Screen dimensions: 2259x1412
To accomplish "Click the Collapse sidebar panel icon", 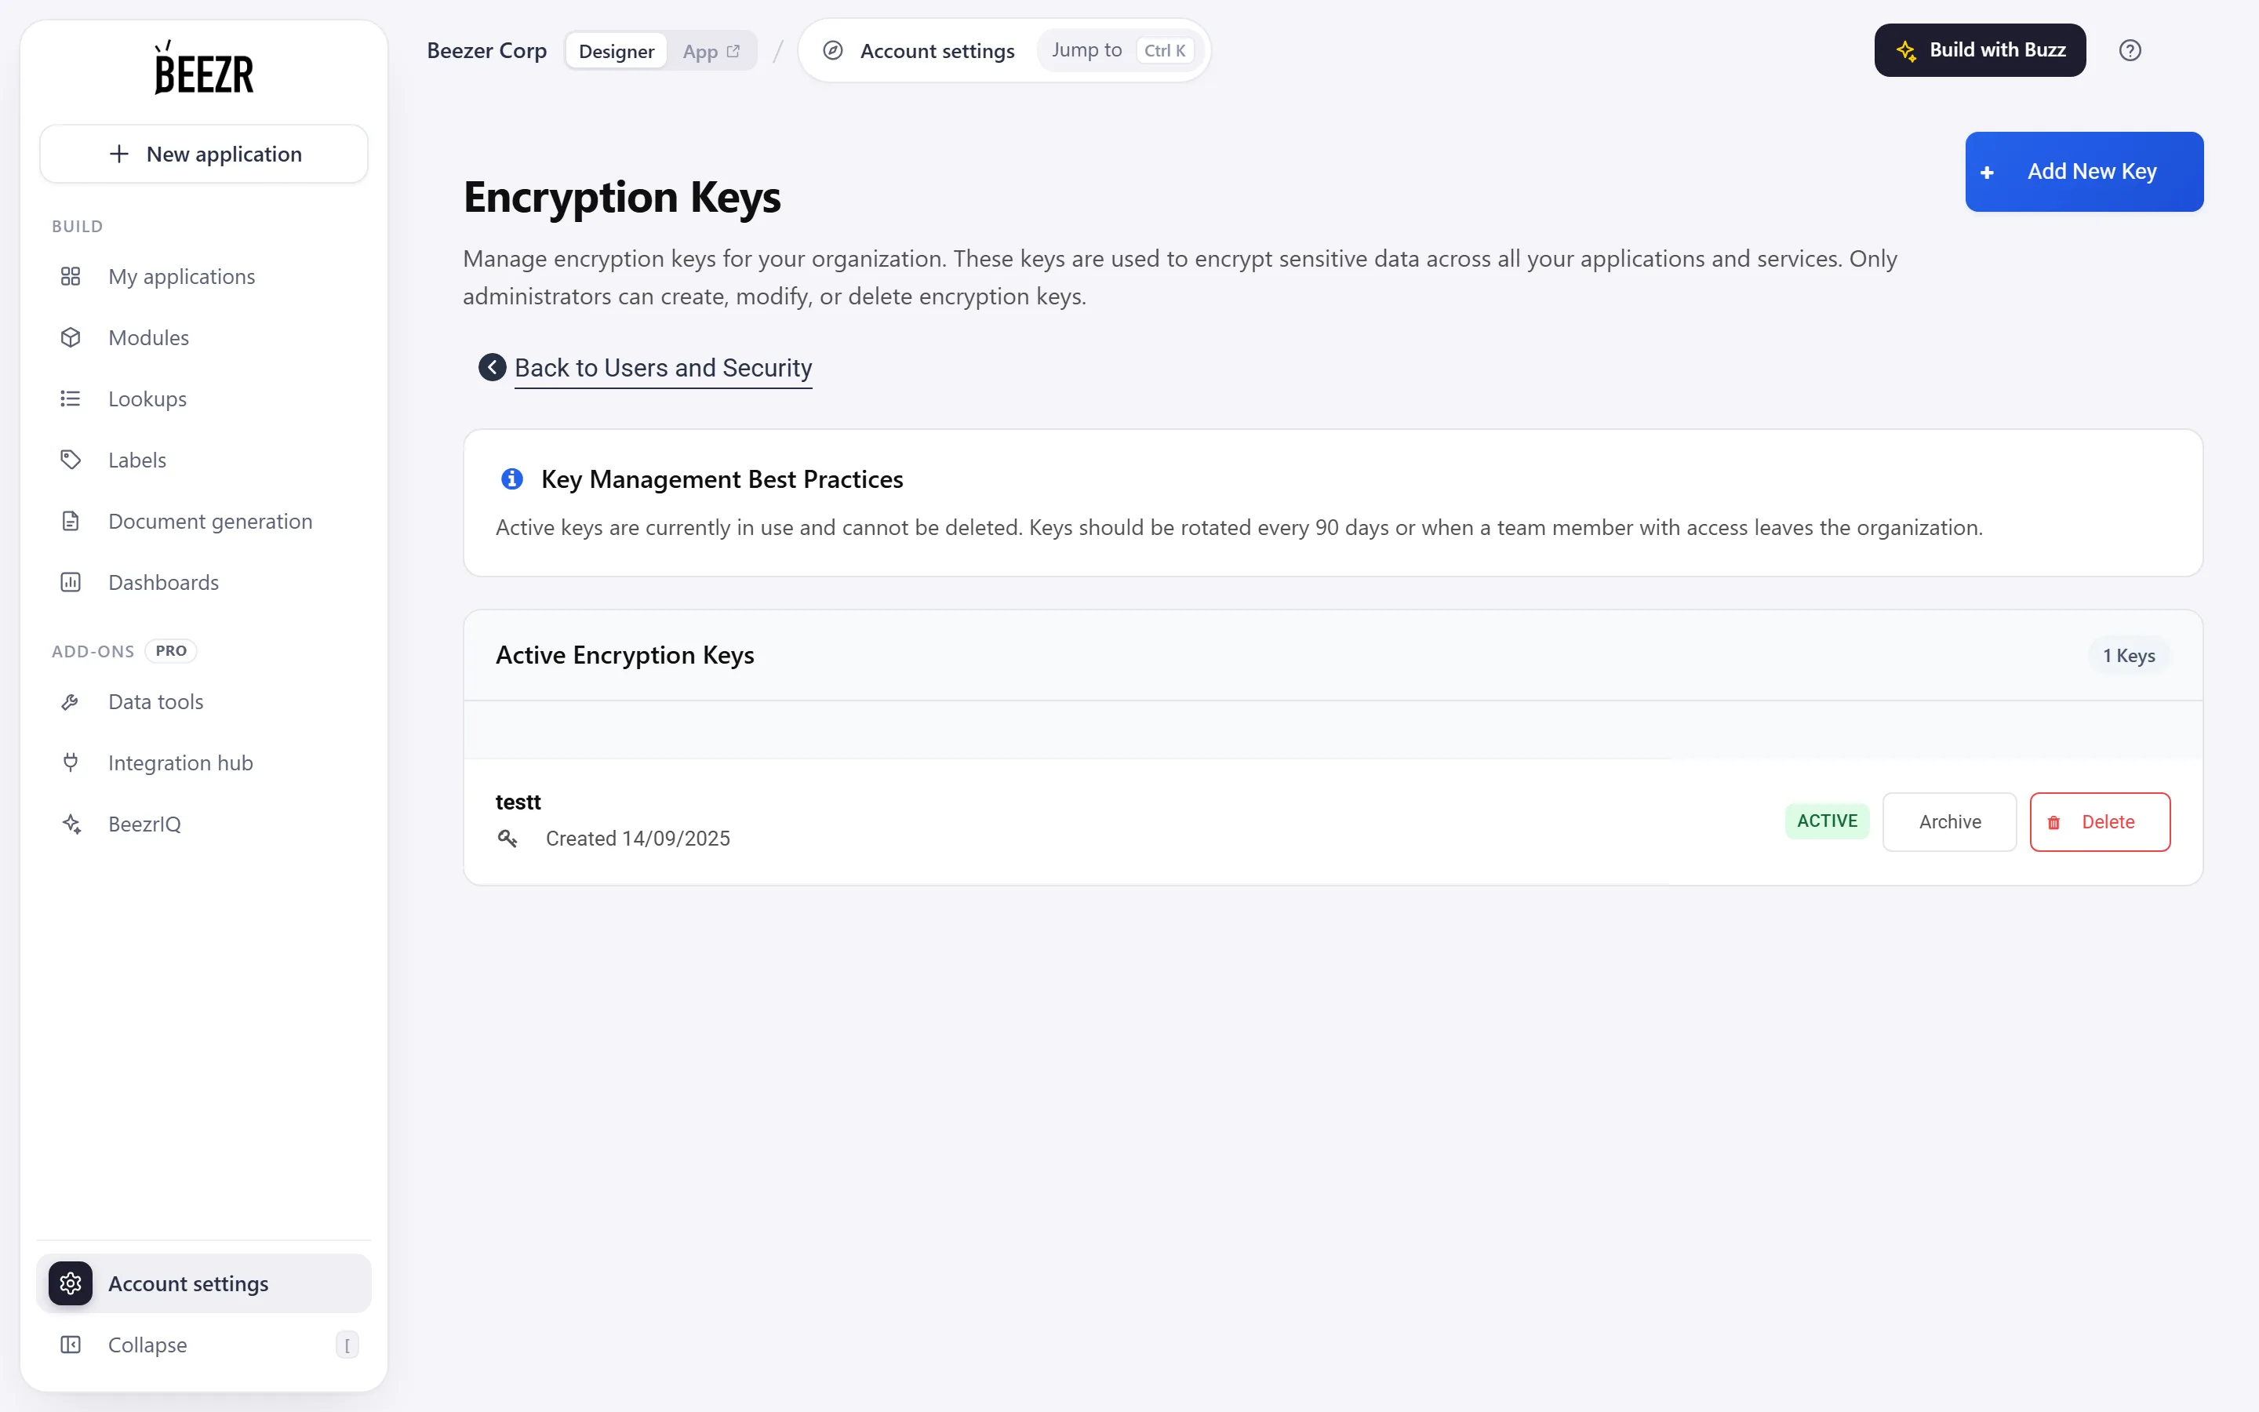I will click(x=70, y=1345).
